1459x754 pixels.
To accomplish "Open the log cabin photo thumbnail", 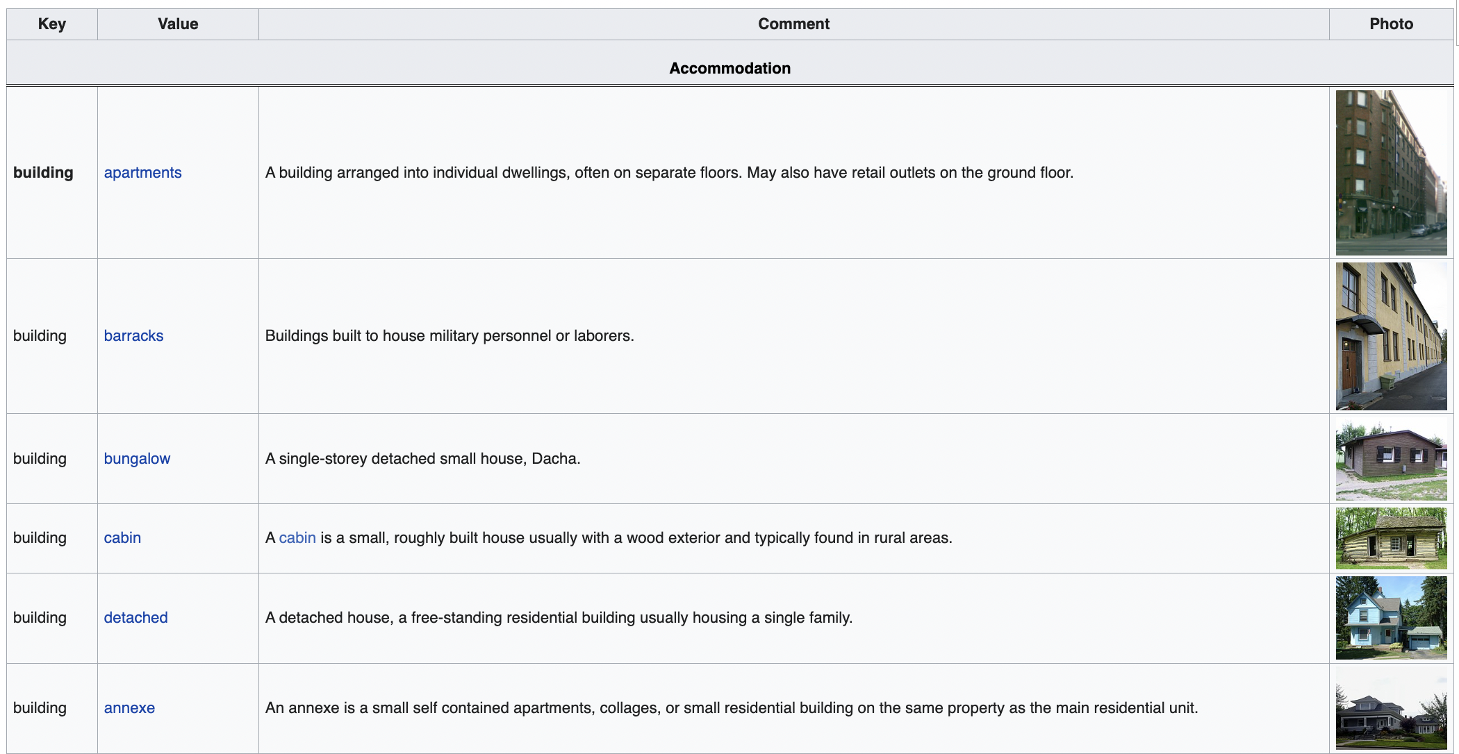I will point(1391,538).
